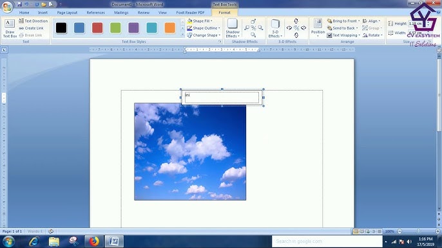Open the Page Layout tab
Image resolution: width=442 pixels, height=248 pixels.
pyautogui.click(x=67, y=13)
